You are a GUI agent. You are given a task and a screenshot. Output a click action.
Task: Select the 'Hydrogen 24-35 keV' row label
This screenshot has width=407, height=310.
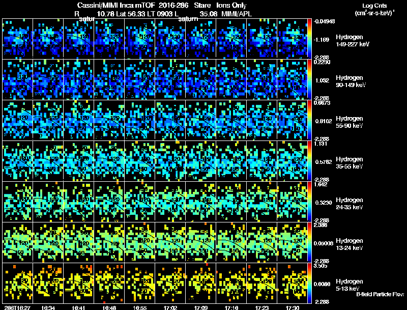(x=350, y=204)
